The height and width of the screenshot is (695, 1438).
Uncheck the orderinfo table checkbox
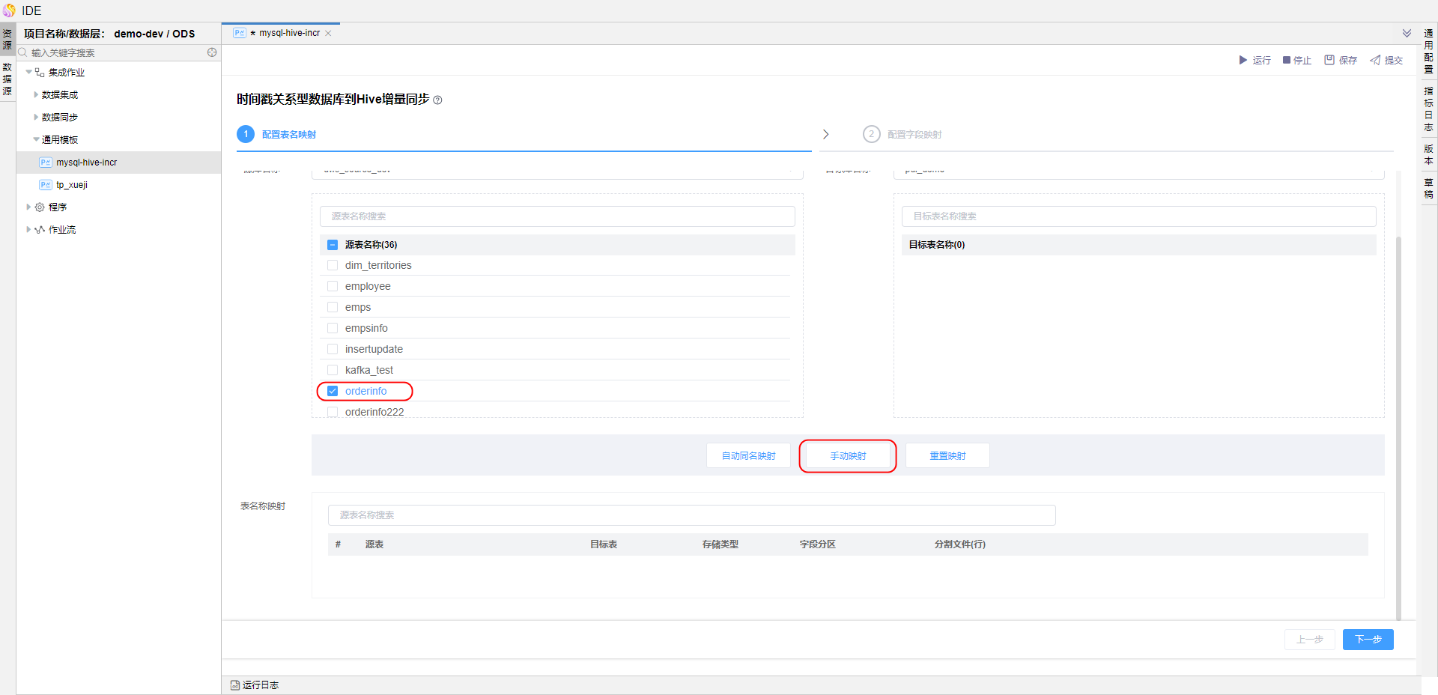pos(333,391)
